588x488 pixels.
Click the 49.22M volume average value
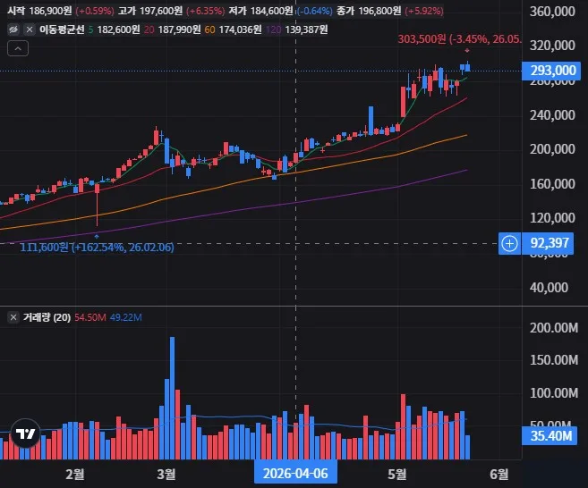[x=125, y=317]
